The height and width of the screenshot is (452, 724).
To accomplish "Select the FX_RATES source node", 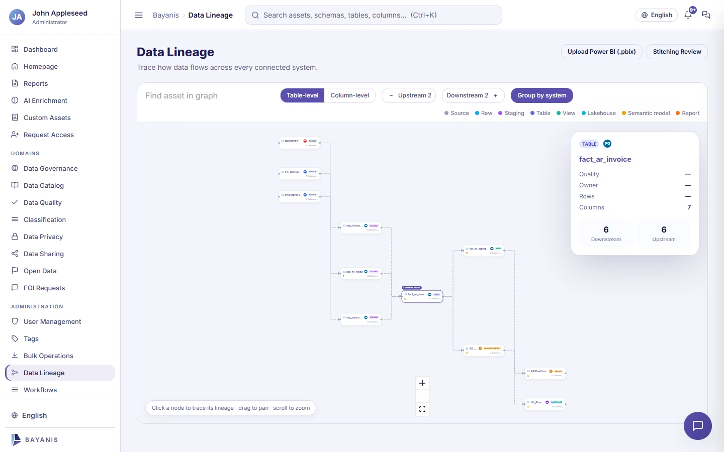I will click(x=300, y=174).
